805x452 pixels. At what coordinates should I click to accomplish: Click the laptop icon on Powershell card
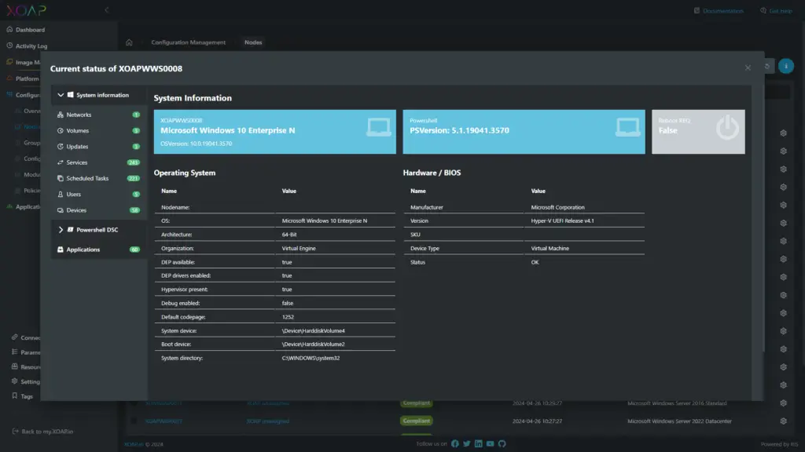point(627,126)
